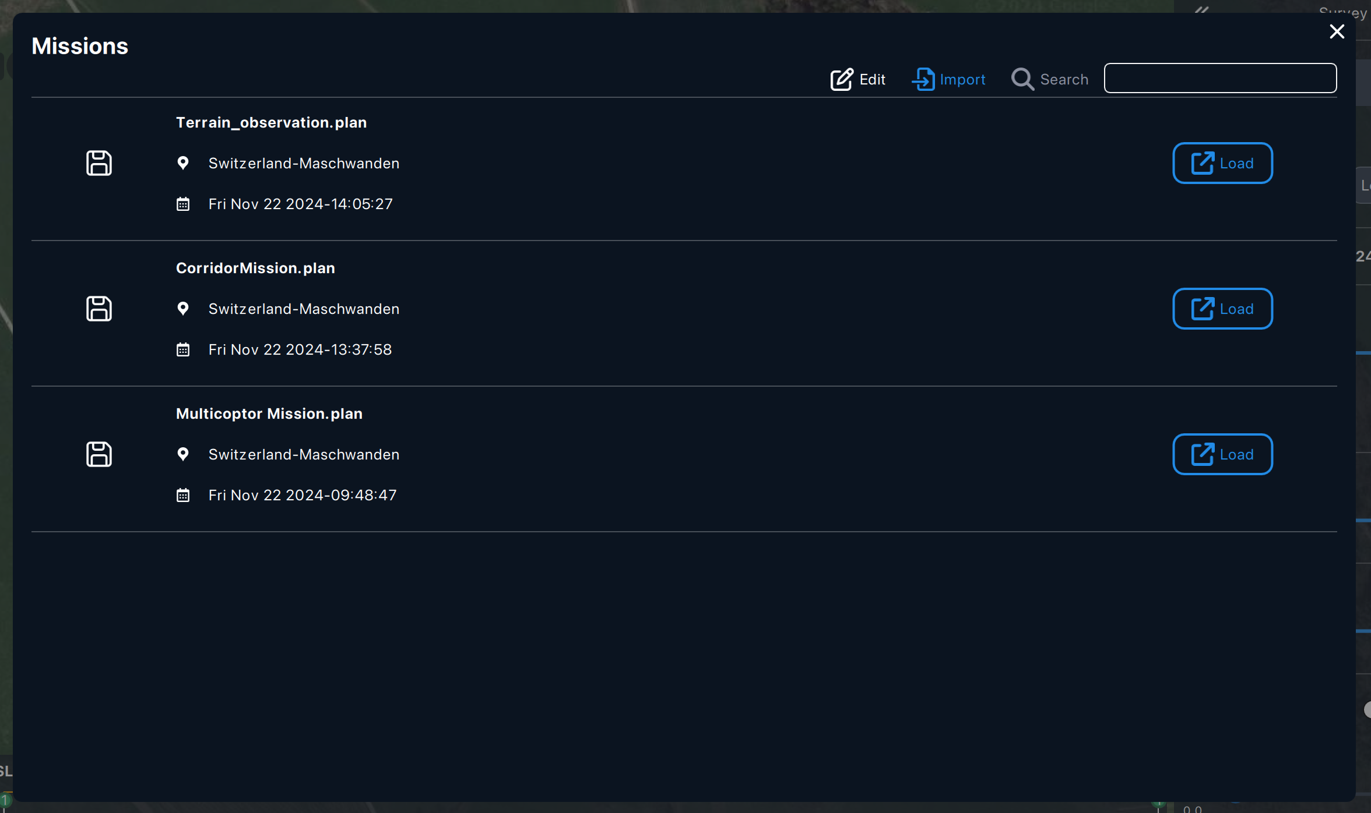Click the save icon for Terrain_observation.plan
1371x813 pixels.
(x=99, y=163)
